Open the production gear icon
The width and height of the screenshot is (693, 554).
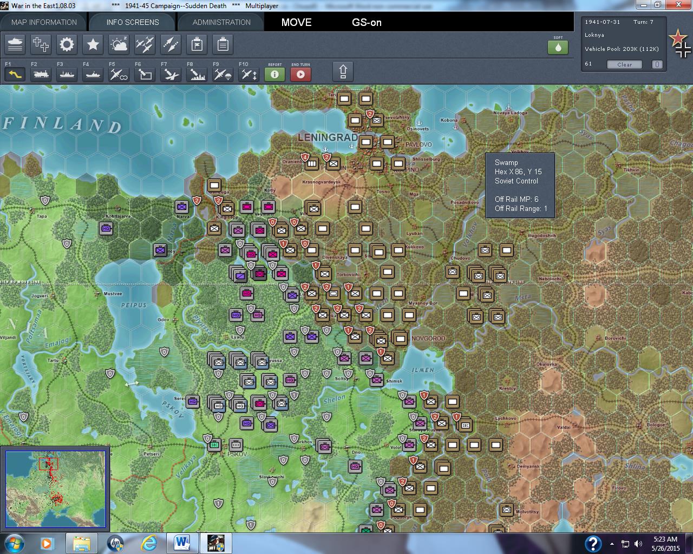(x=67, y=44)
